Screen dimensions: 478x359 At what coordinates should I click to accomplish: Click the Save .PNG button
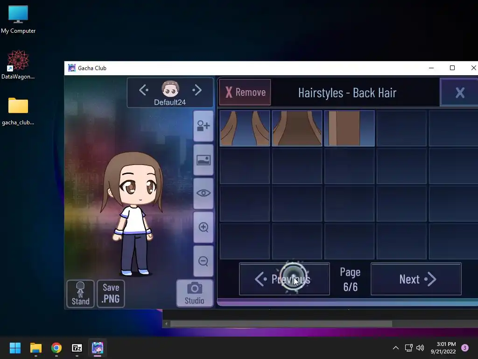[x=111, y=294]
